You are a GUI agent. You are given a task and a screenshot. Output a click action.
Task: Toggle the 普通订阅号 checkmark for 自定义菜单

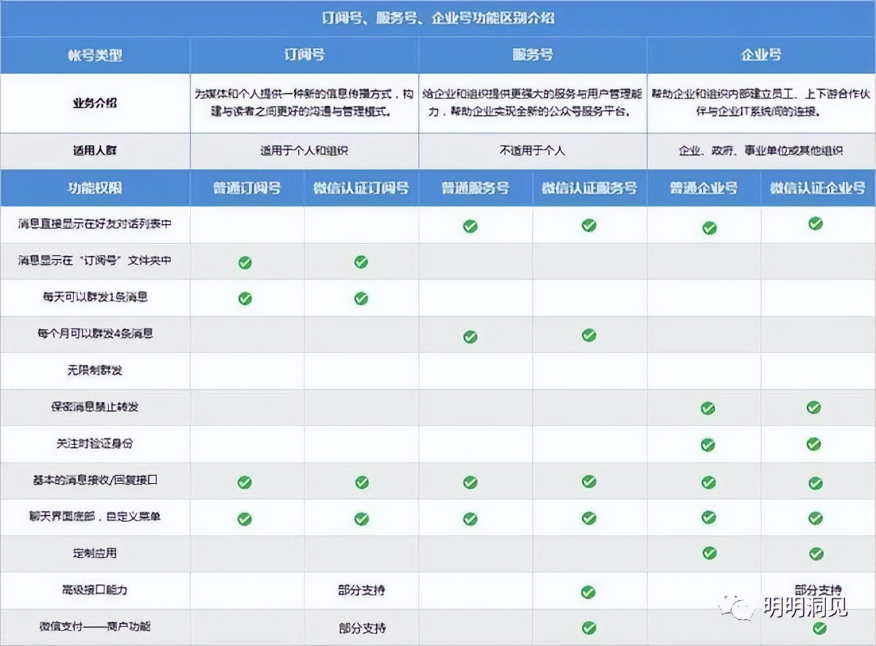tap(245, 518)
